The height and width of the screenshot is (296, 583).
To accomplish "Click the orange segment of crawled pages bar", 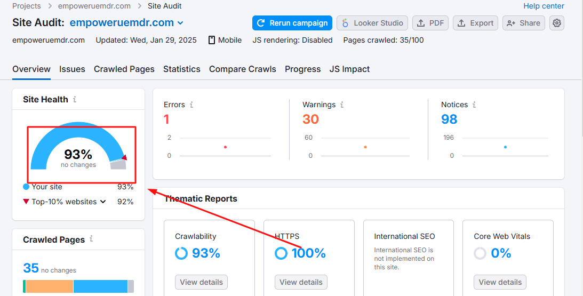I will (49, 286).
